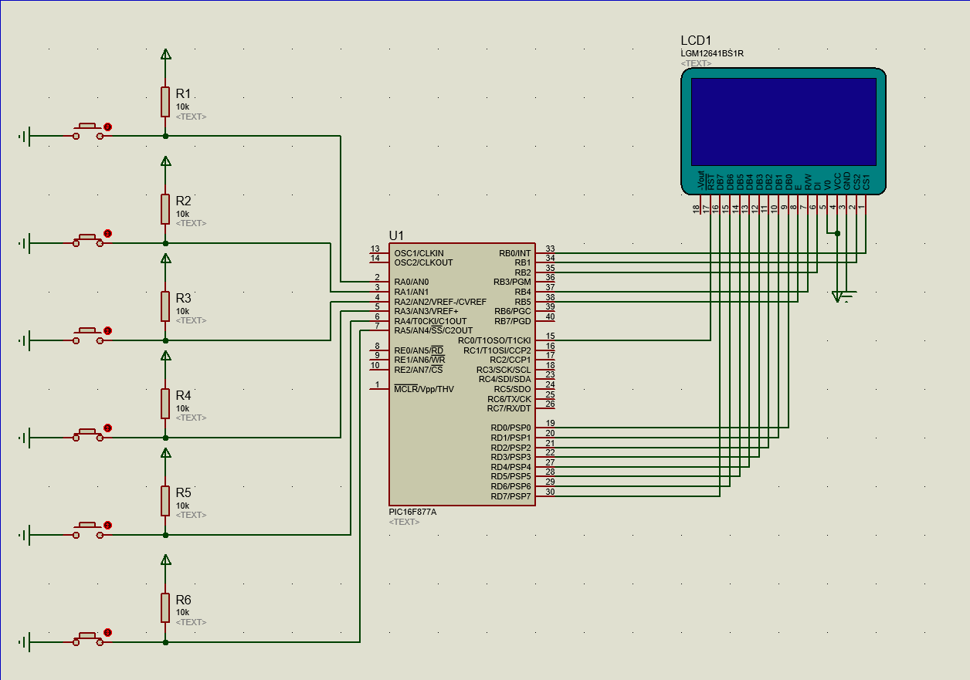Click the RB0/INT pin label

click(515, 253)
